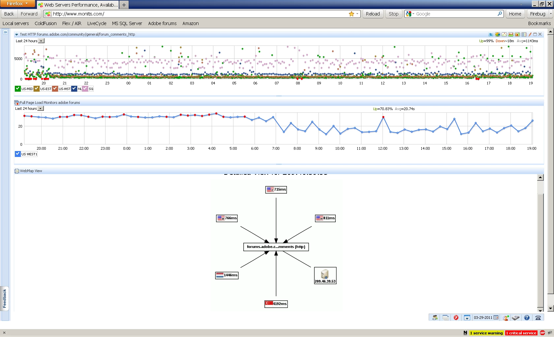Open the window dropdown icon in bottom toolbar
This screenshot has height=337, width=554.
[467, 318]
